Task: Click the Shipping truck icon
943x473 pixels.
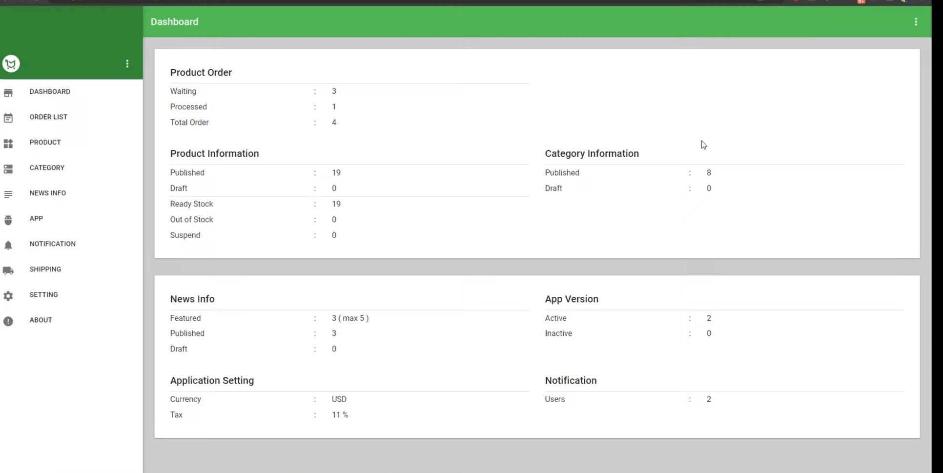Action: pyautogui.click(x=8, y=270)
